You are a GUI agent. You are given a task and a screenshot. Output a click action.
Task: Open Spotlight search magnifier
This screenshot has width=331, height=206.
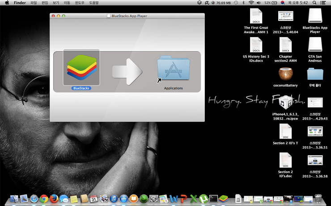coord(314,3)
